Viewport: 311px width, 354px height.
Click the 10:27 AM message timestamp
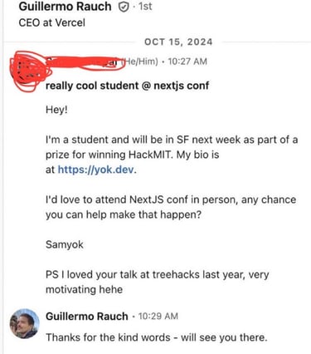pos(187,61)
